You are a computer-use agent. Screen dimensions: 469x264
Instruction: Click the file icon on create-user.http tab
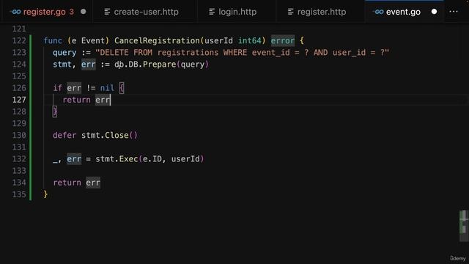(x=107, y=12)
